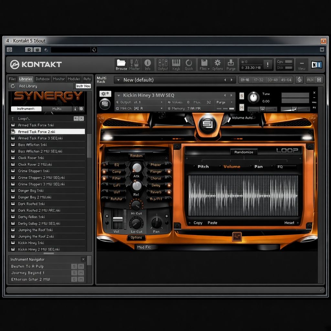Click the Randomize button
This screenshot has width=331, height=331.
coord(244,152)
